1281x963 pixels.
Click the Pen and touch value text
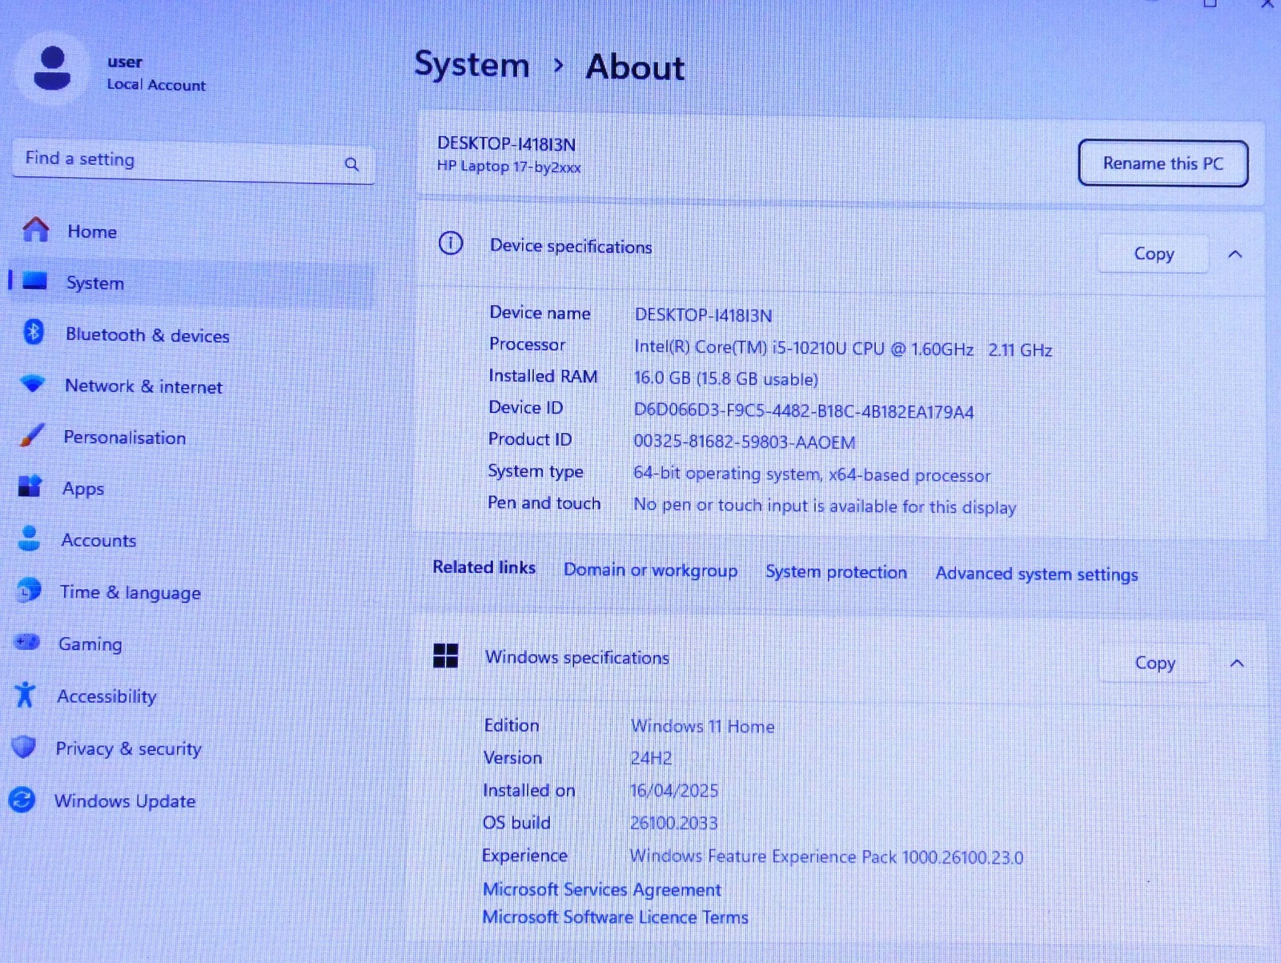pos(825,506)
